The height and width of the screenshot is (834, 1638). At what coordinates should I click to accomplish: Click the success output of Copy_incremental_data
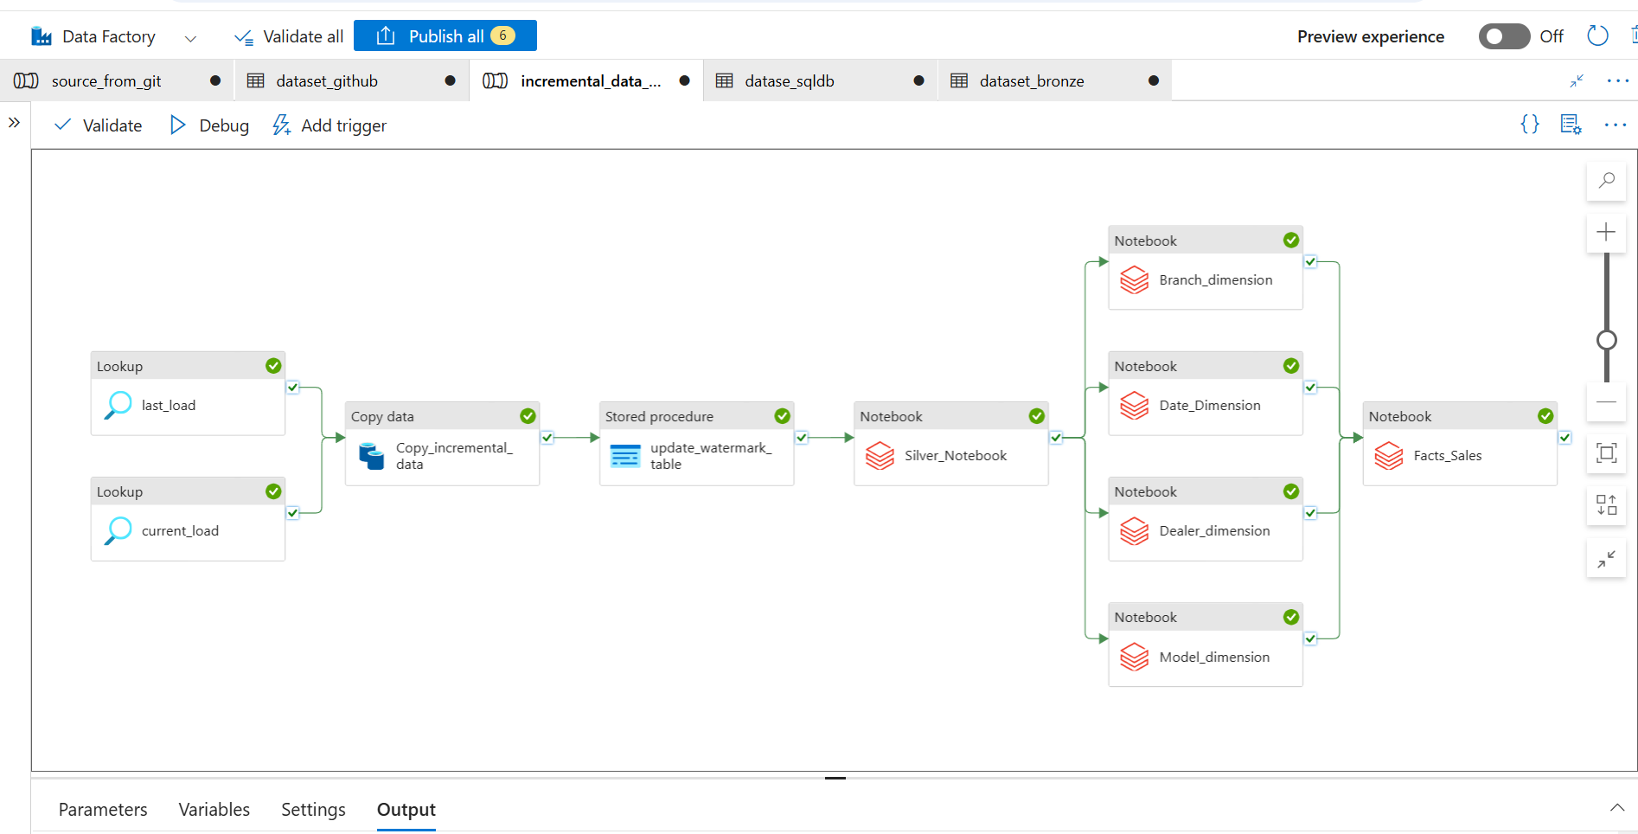pyautogui.click(x=547, y=438)
